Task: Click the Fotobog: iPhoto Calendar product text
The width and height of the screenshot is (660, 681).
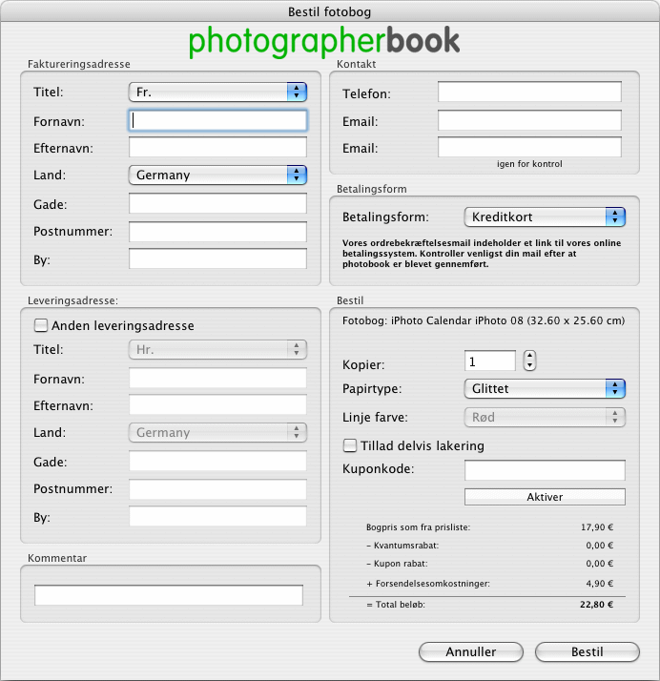Action: (x=484, y=320)
